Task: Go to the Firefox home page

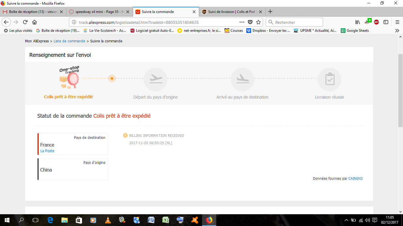Action: pyautogui.click(x=35, y=22)
